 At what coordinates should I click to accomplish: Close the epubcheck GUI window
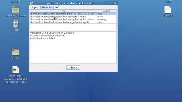(x=115, y=3)
